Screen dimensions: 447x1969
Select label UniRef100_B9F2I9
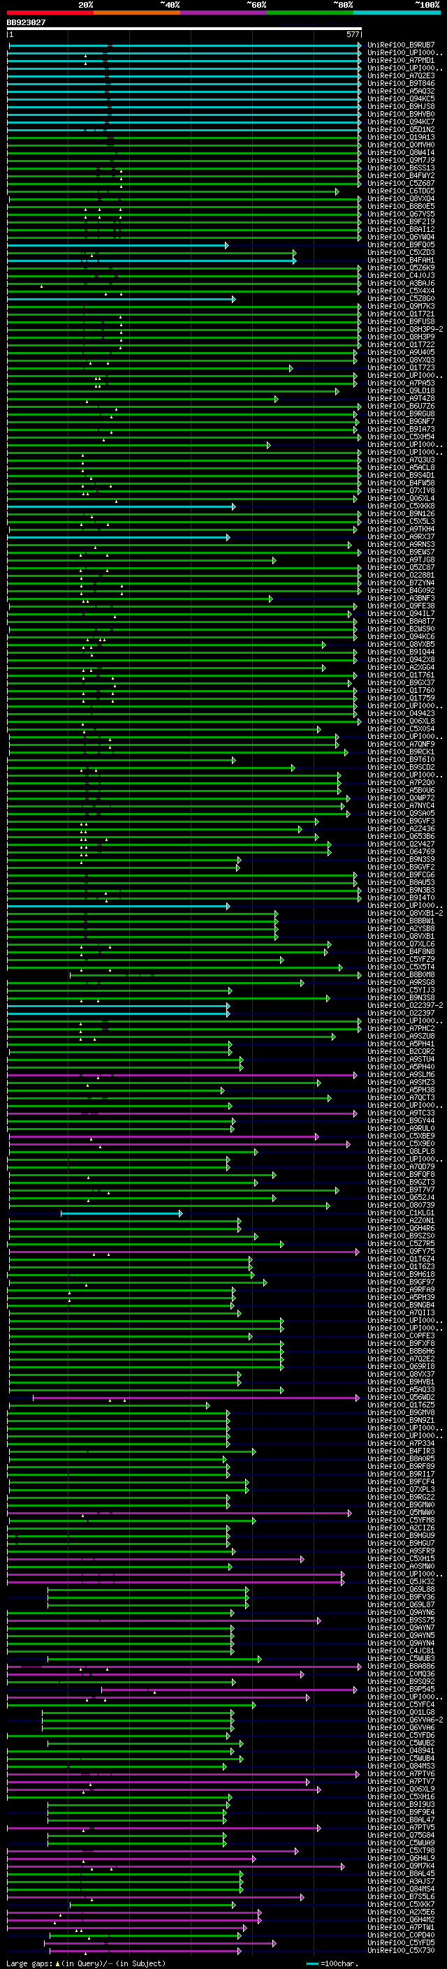pos(400,221)
